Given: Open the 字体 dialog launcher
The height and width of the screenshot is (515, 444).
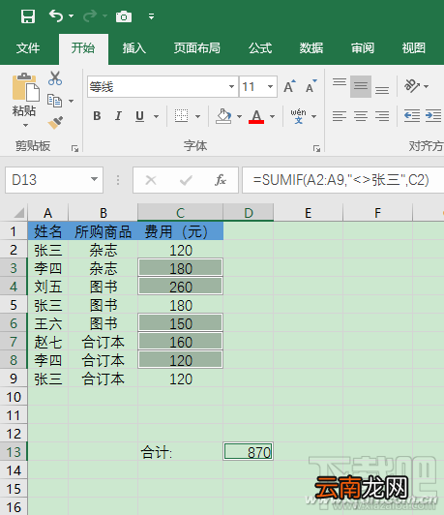Looking at the screenshot, I should [x=316, y=149].
